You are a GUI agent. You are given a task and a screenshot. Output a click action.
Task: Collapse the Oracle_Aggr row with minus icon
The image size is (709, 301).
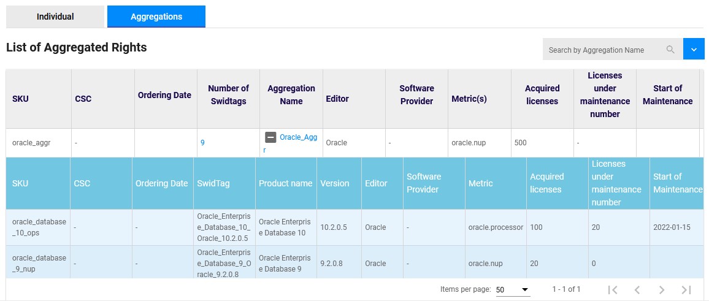tap(270, 137)
